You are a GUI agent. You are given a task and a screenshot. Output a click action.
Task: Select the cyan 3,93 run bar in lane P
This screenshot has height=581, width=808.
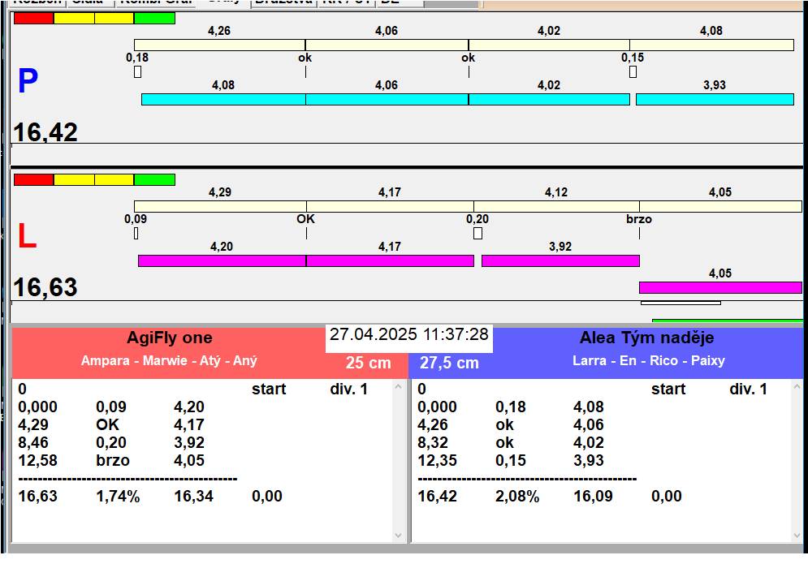tap(714, 99)
